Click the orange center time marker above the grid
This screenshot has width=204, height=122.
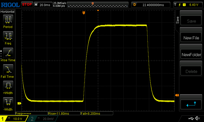coord(98,10)
